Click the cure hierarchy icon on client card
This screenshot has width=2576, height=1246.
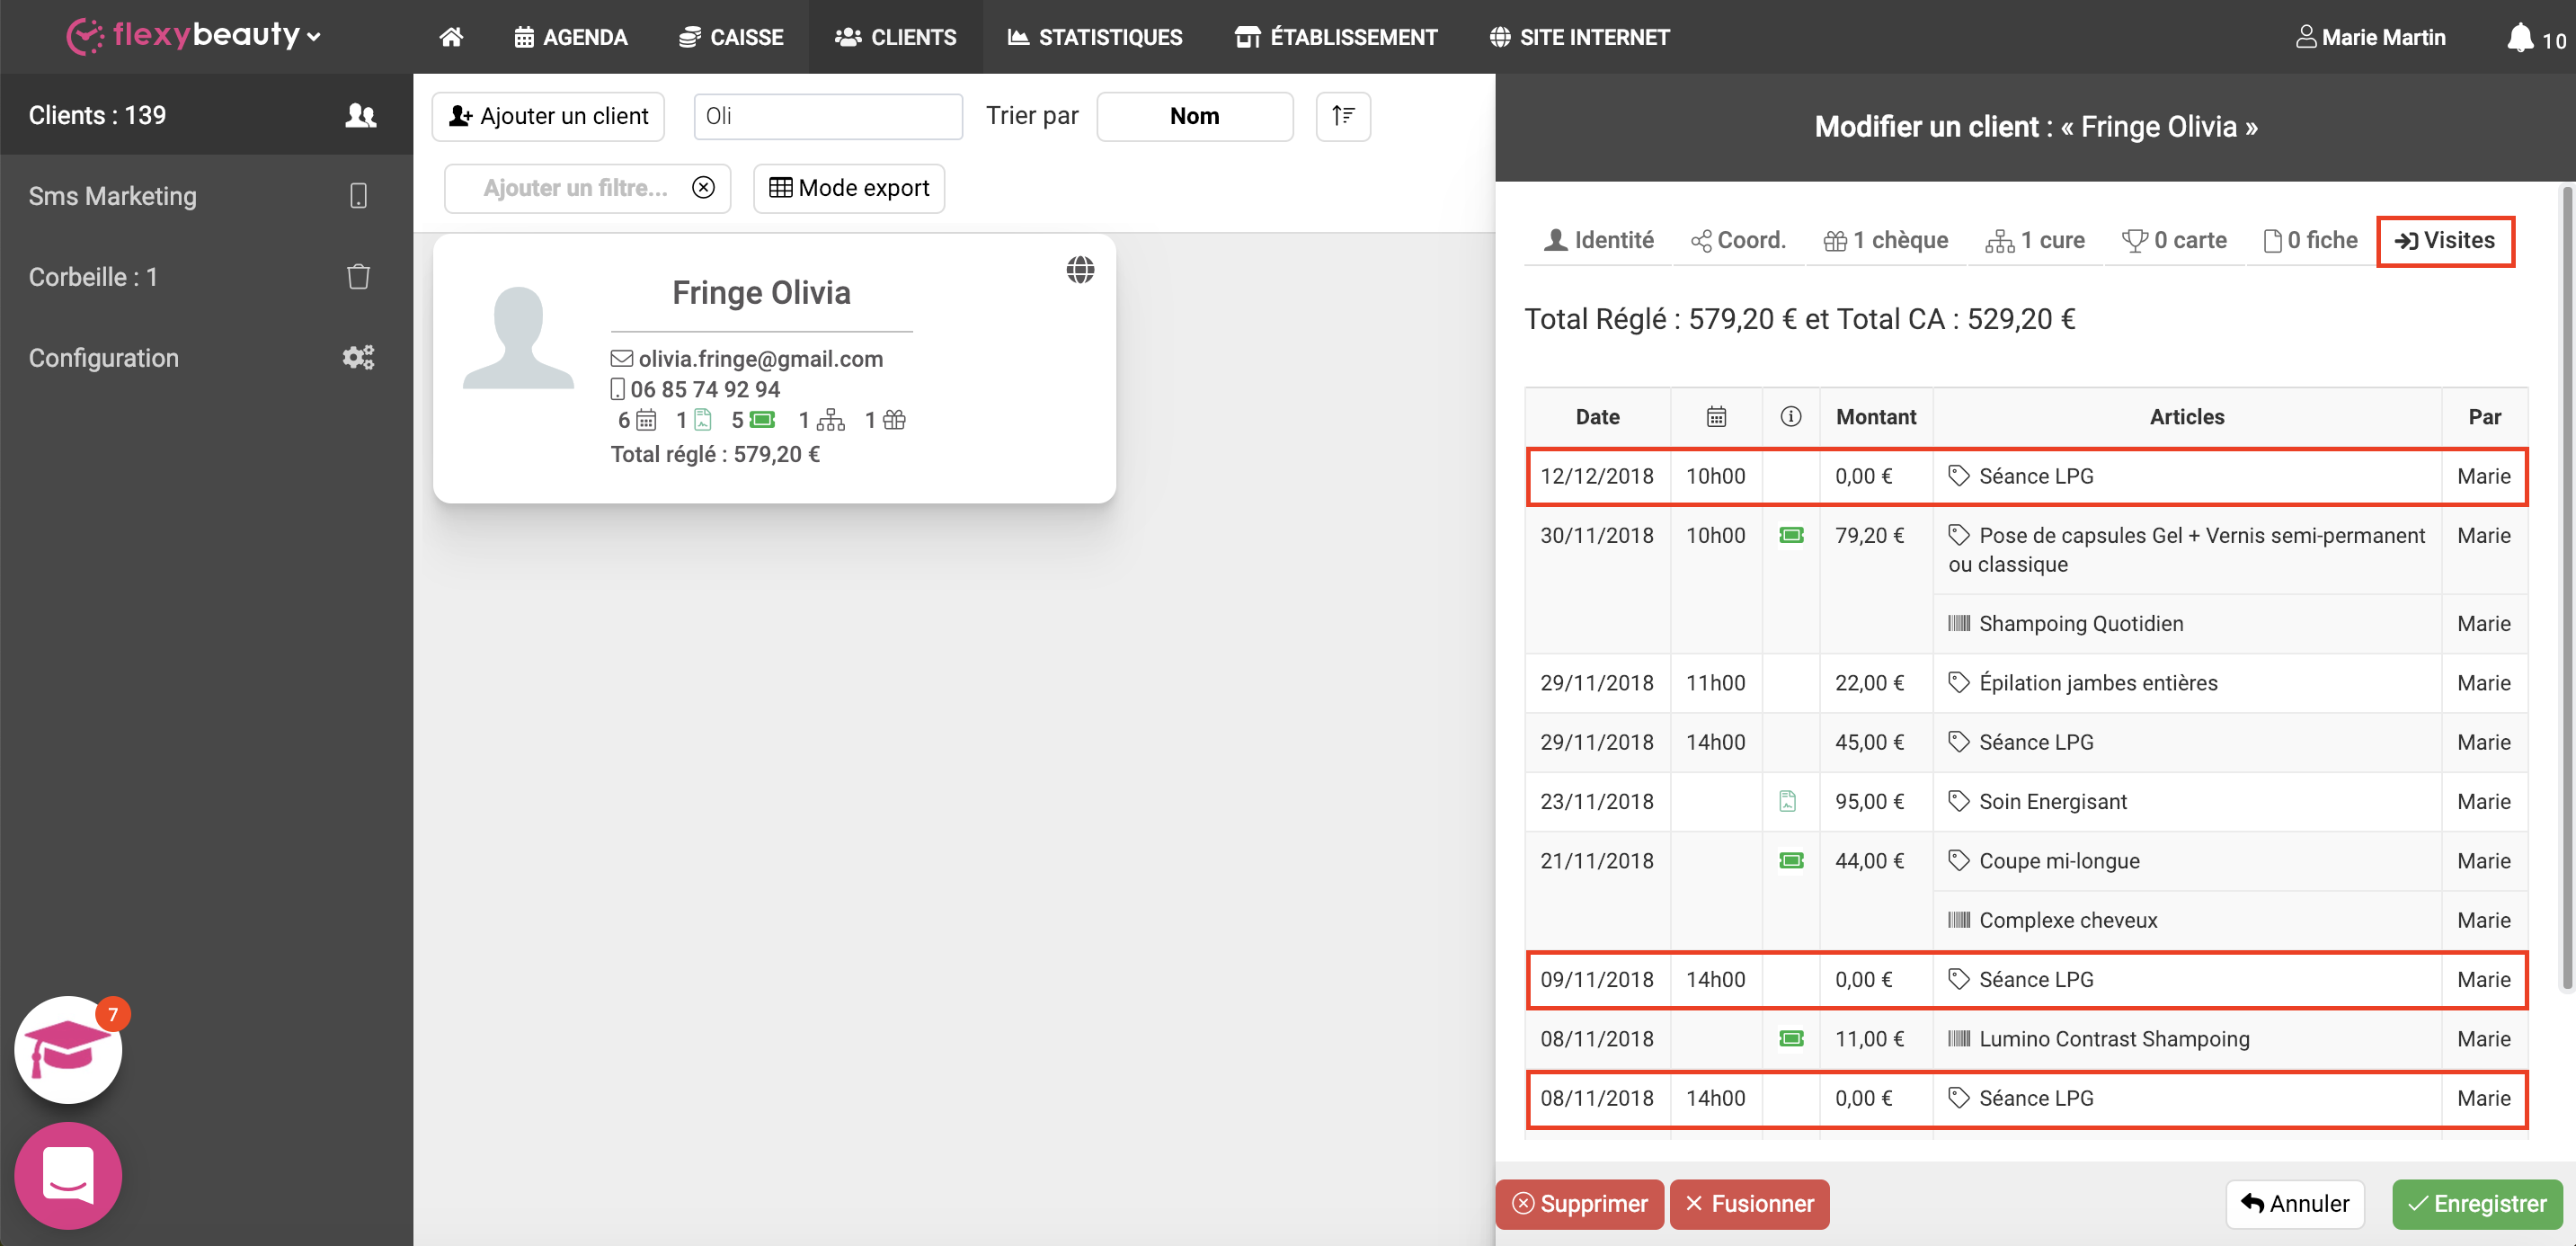point(830,420)
